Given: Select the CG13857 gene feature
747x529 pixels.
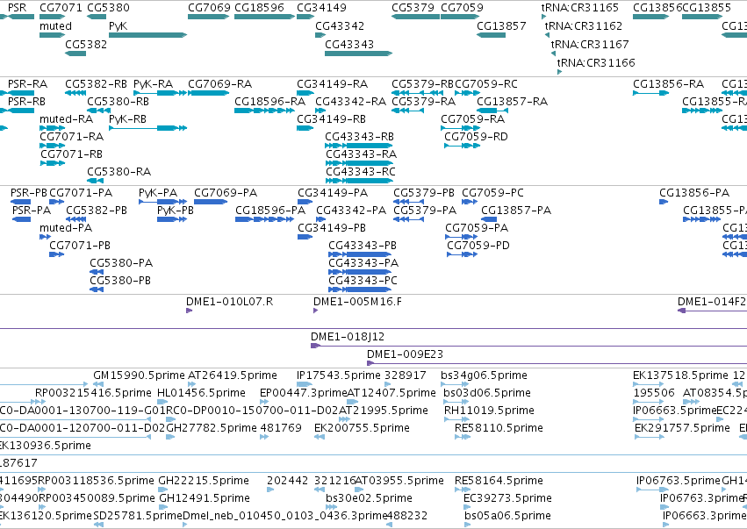Looking at the screenshot, I should (x=492, y=35).
